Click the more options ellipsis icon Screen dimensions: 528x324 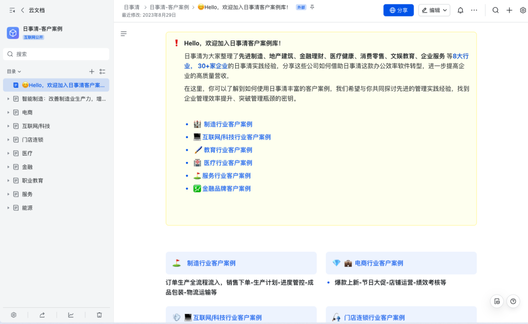[x=473, y=10]
